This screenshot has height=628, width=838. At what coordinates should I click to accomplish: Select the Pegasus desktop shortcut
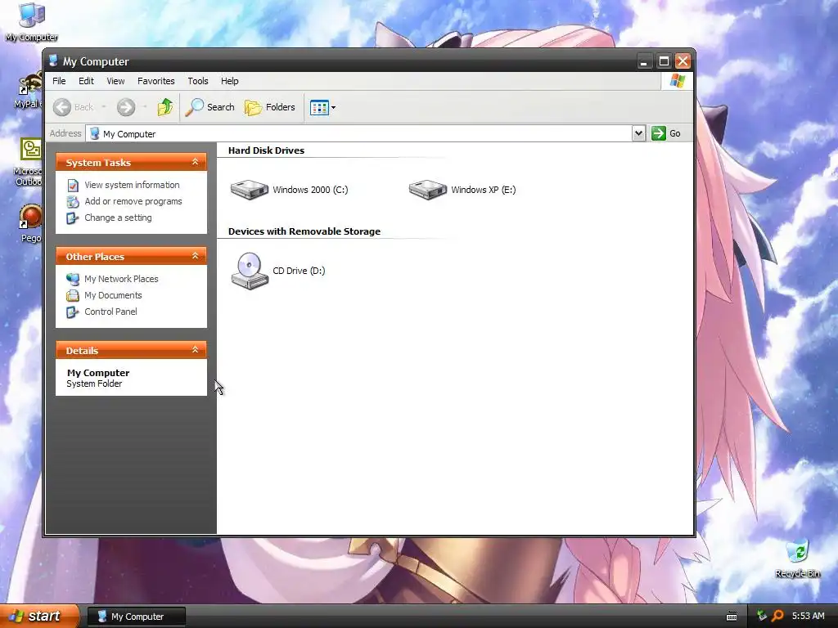(x=30, y=224)
